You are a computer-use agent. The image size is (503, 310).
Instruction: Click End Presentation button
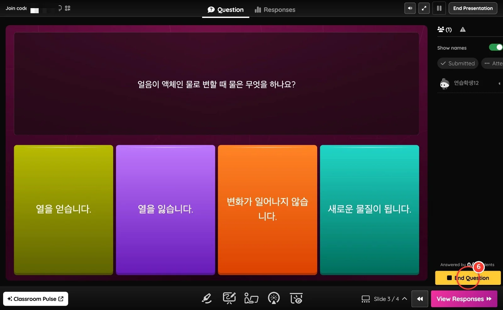pyautogui.click(x=473, y=8)
